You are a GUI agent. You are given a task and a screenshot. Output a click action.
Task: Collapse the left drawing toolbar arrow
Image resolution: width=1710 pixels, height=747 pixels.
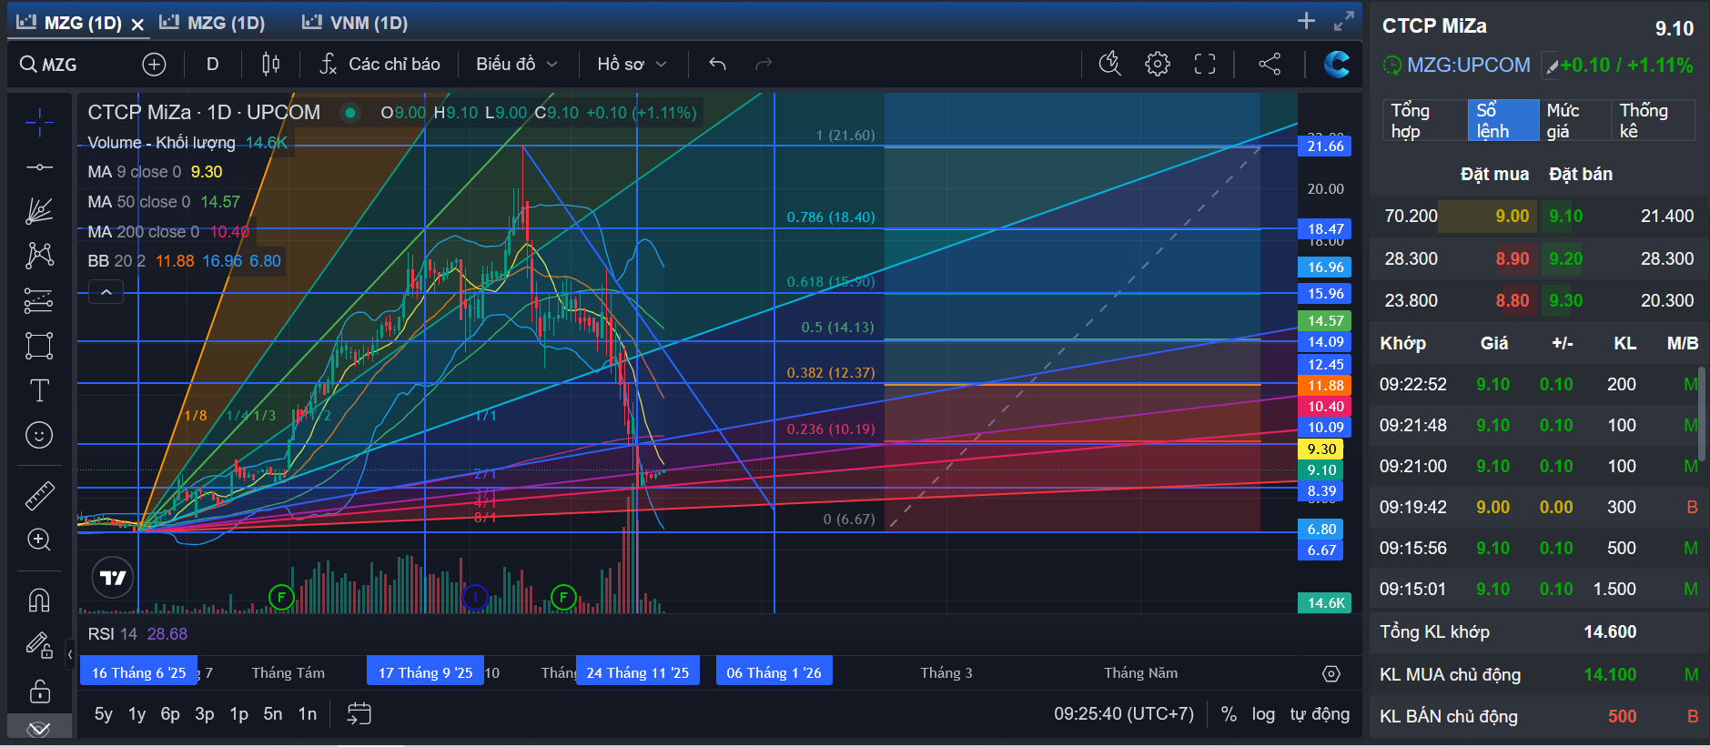pyautogui.click(x=70, y=653)
